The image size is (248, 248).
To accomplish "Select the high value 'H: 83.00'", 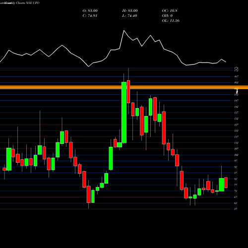I will click(x=130, y=11).
